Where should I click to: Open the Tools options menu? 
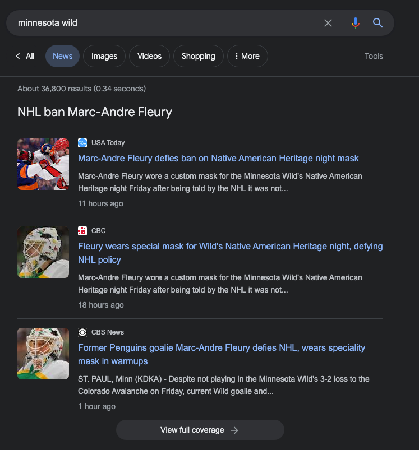374,56
